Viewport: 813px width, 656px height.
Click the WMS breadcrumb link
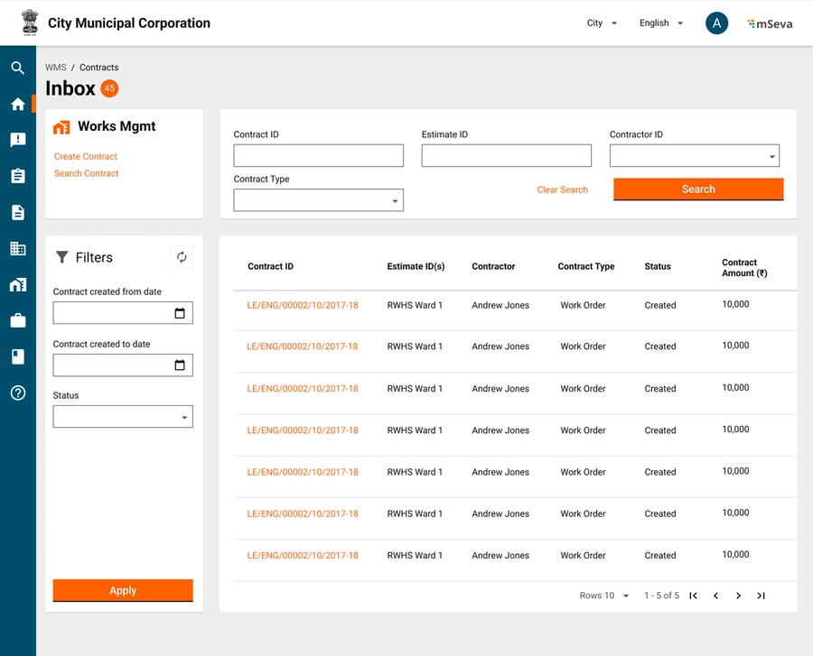tap(56, 68)
